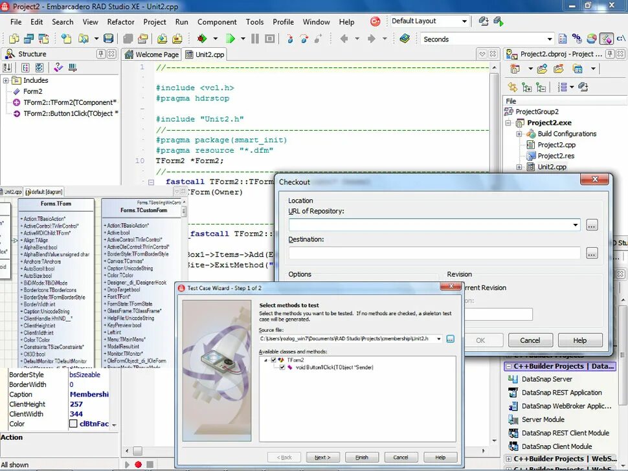Open the Tools menu
The height and width of the screenshot is (471, 628).
(254, 22)
